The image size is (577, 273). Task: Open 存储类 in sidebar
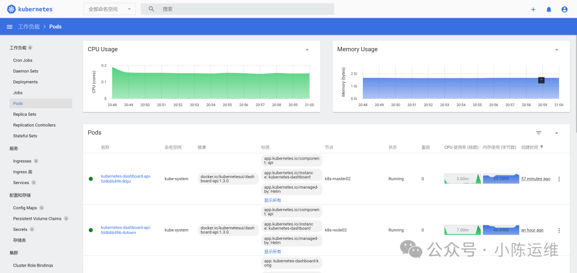[x=20, y=240]
